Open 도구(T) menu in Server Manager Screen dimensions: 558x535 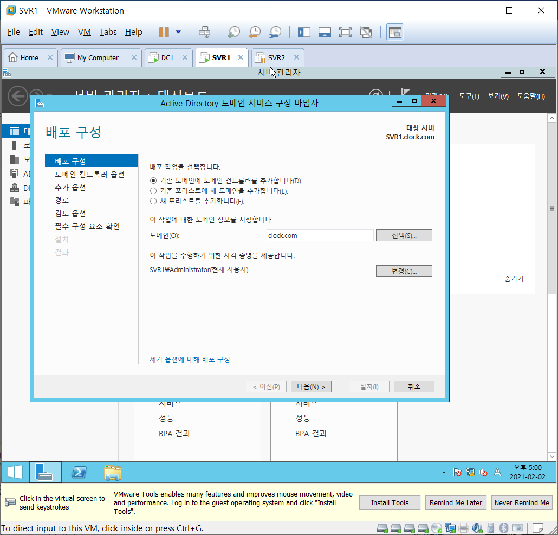coord(469,96)
